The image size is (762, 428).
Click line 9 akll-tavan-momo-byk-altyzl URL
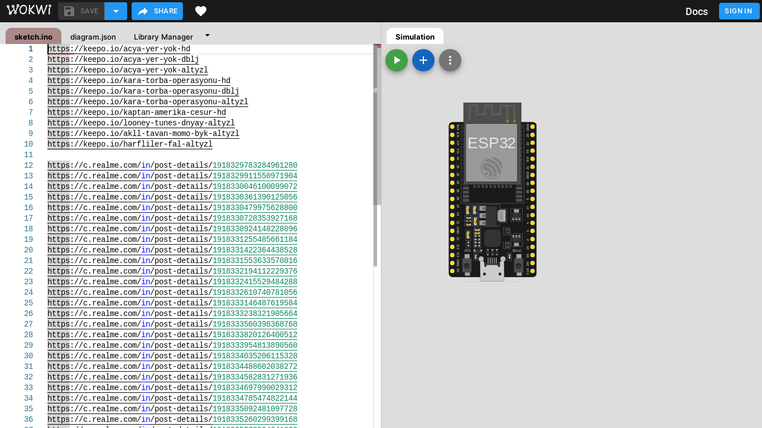point(143,134)
